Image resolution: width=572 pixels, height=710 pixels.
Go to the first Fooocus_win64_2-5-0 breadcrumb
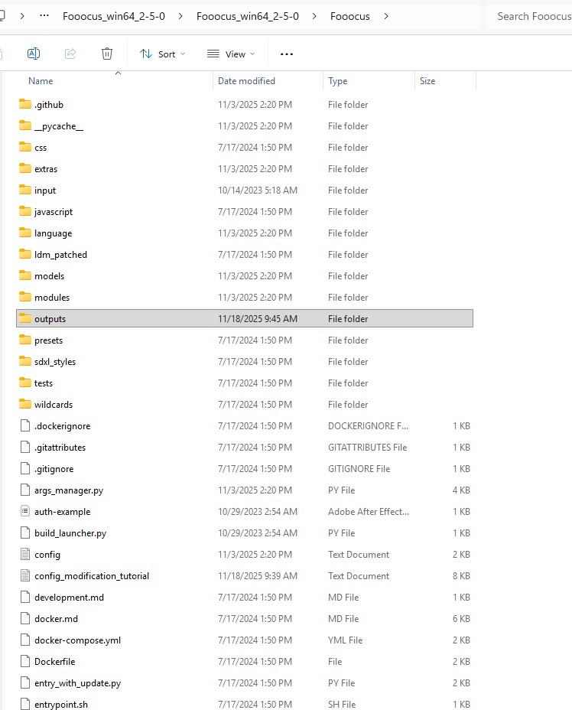113,16
